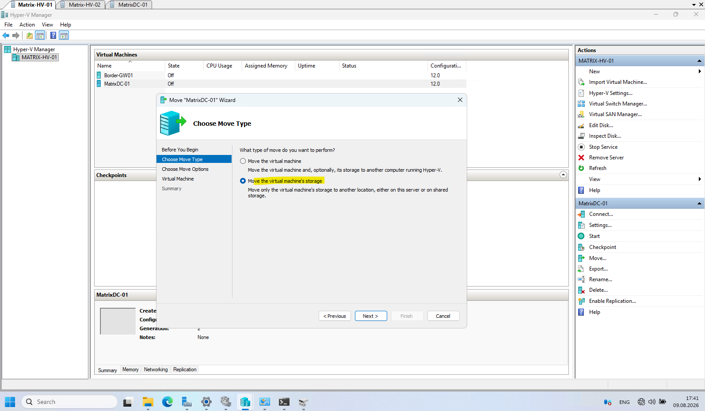Click Show/Hide Action Pane toolbar icon
The image size is (705, 411).
(x=64, y=35)
